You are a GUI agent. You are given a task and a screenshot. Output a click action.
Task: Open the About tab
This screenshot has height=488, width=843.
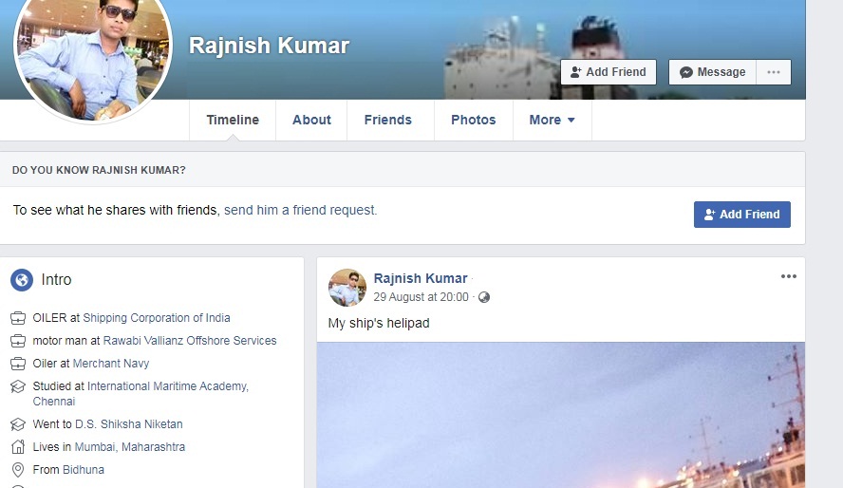point(311,120)
